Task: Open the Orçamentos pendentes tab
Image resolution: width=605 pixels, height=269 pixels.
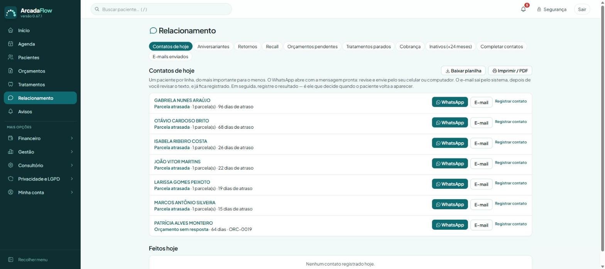Action: coord(313,47)
